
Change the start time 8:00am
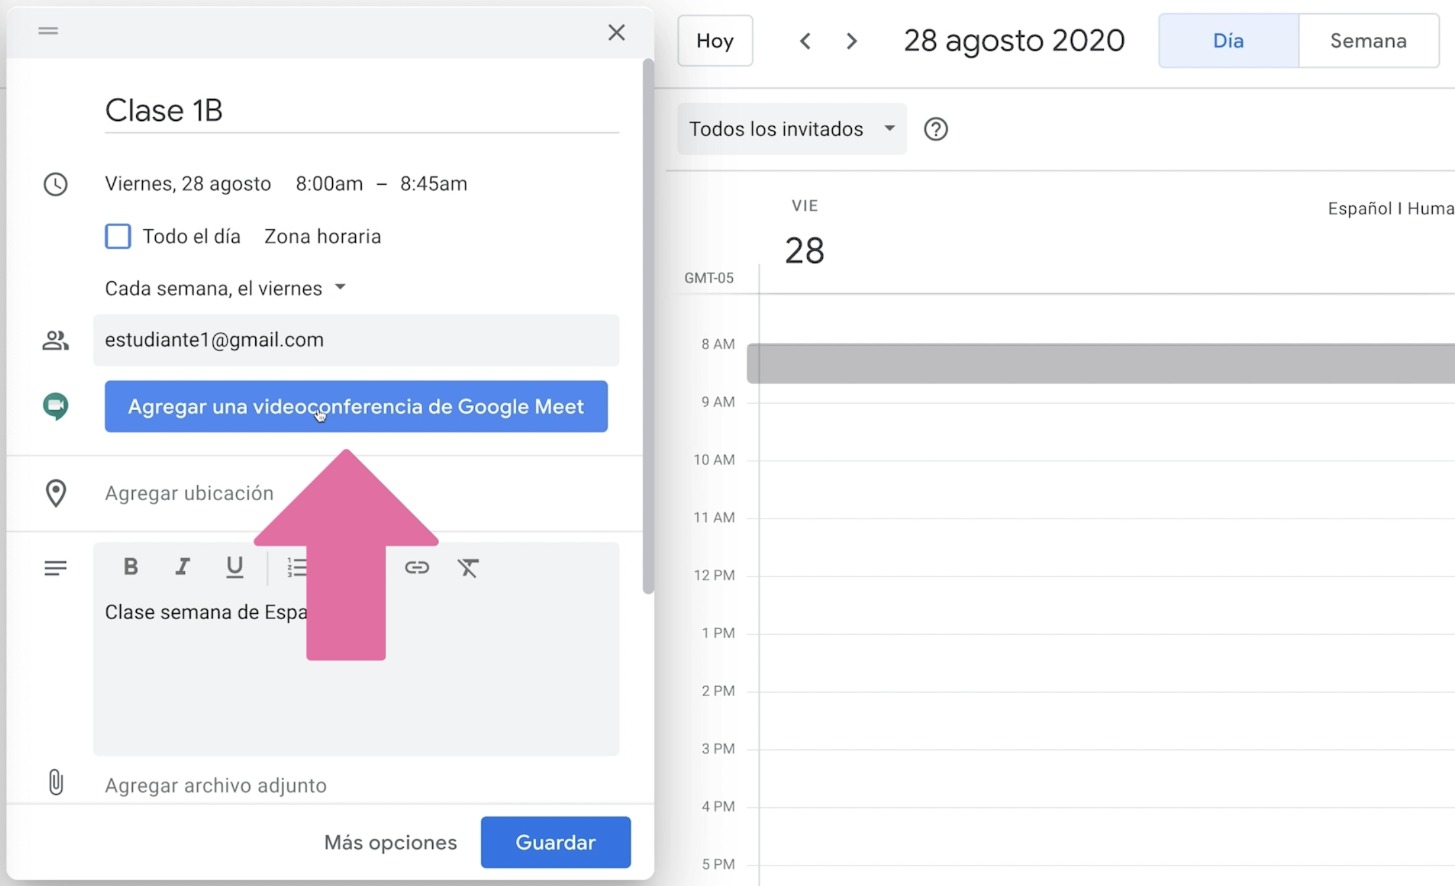[x=329, y=183]
